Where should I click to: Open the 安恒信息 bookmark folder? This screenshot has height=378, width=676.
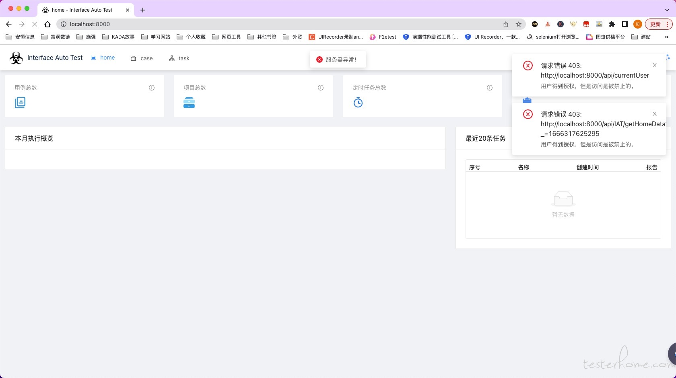tap(20, 37)
